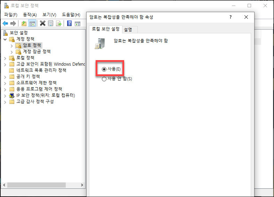274x197 pixels.
Task: Switch to the 설명 tab
Action: 129,30
